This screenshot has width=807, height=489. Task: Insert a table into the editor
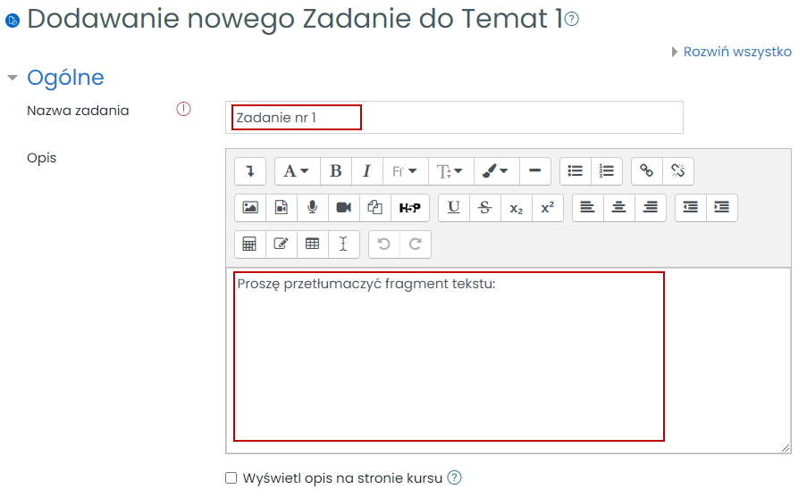point(312,244)
